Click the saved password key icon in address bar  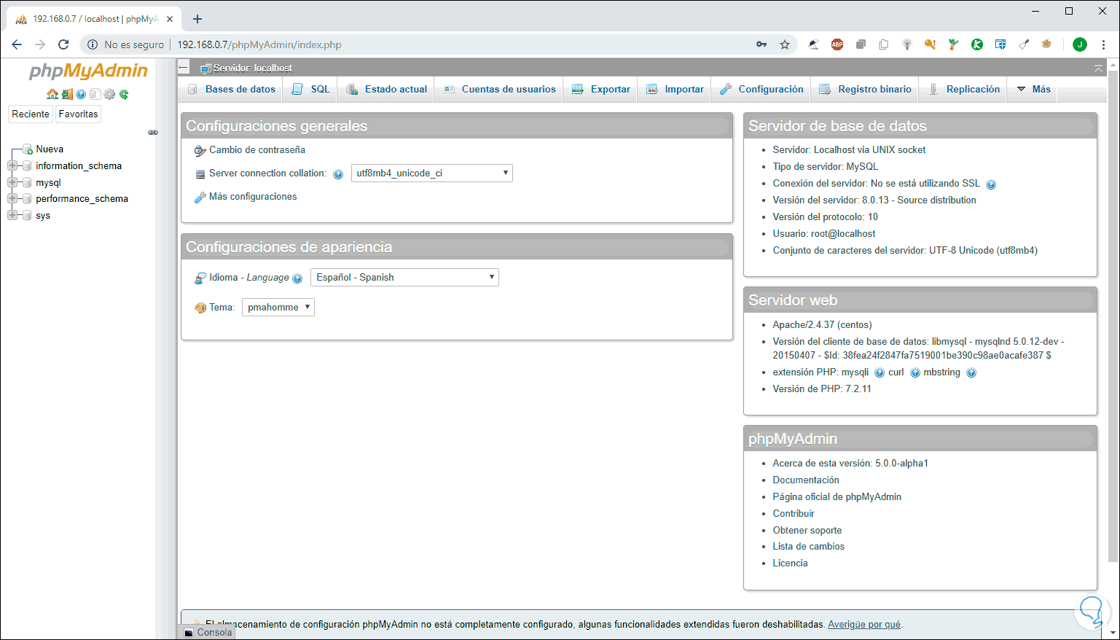click(x=761, y=44)
